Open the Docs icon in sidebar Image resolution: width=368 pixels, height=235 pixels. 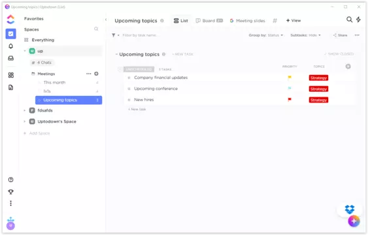coord(11,87)
